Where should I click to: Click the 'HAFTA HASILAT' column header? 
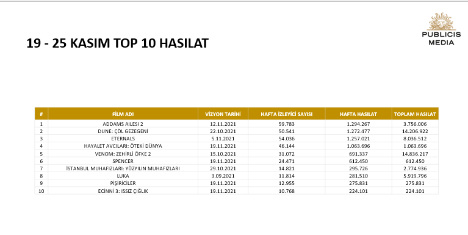click(358, 114)
